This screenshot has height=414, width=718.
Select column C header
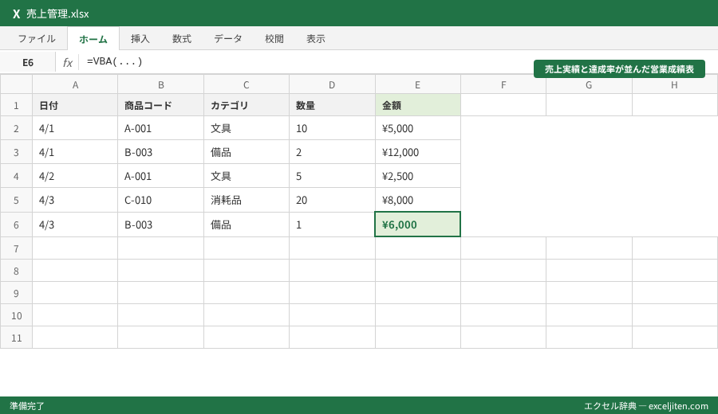coord(247,84)
